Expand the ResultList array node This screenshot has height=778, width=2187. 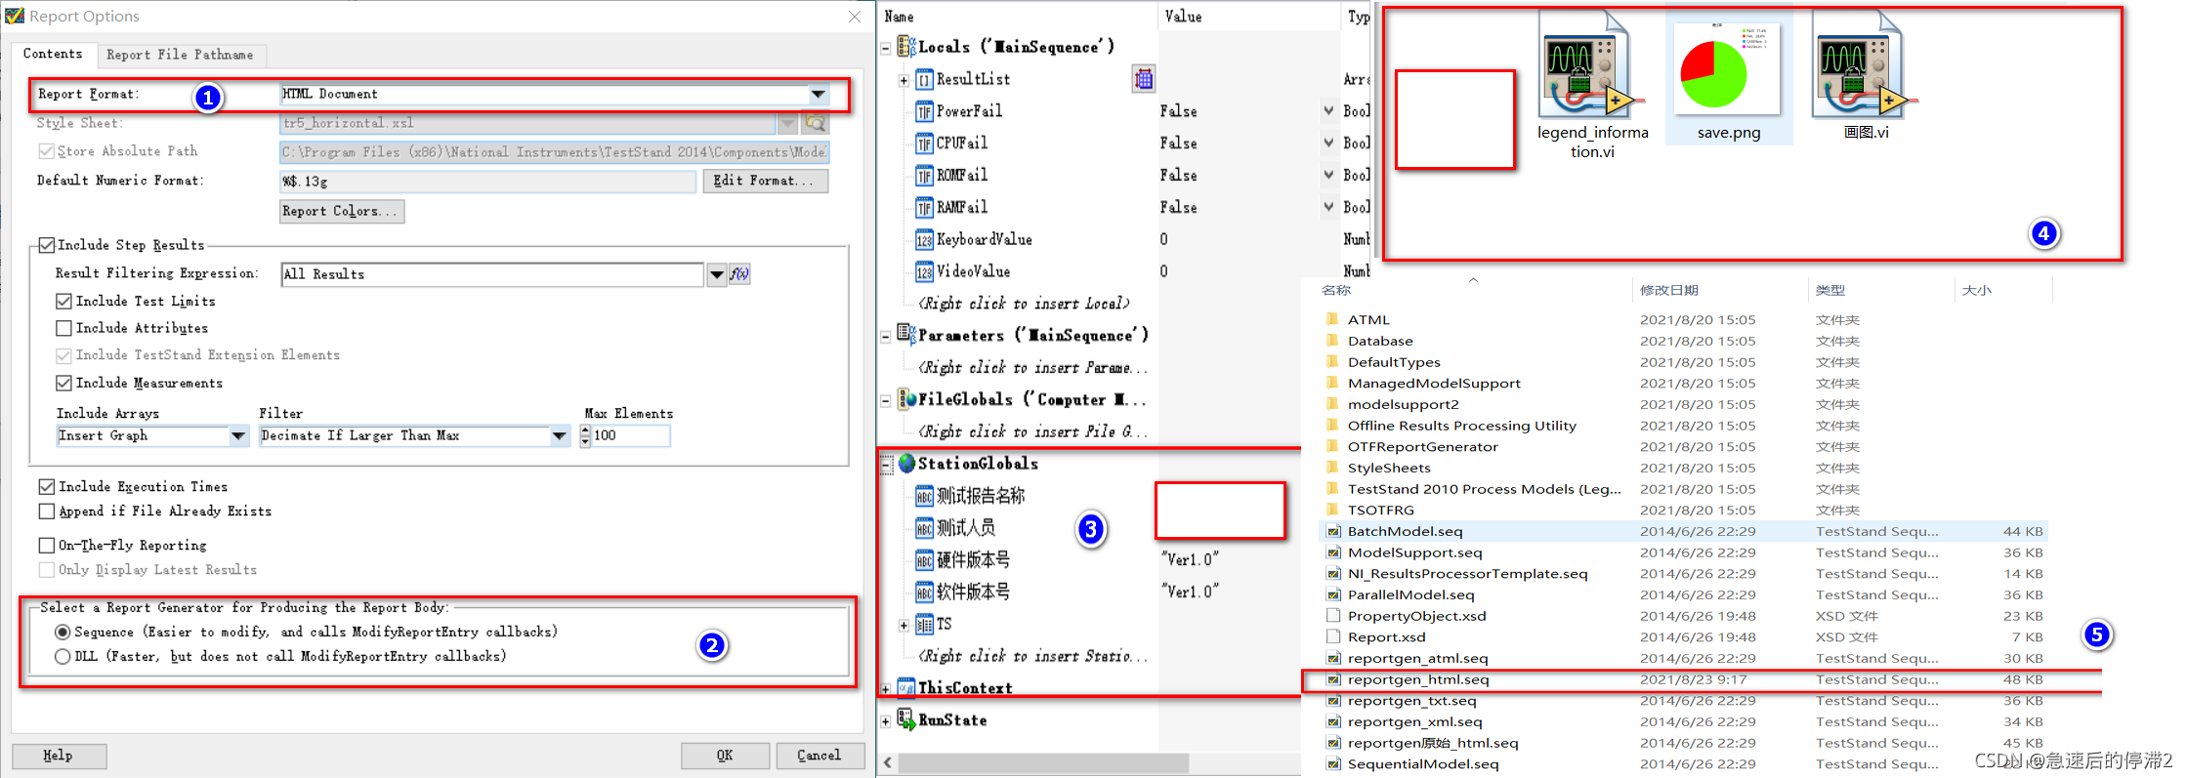[904, 80]
